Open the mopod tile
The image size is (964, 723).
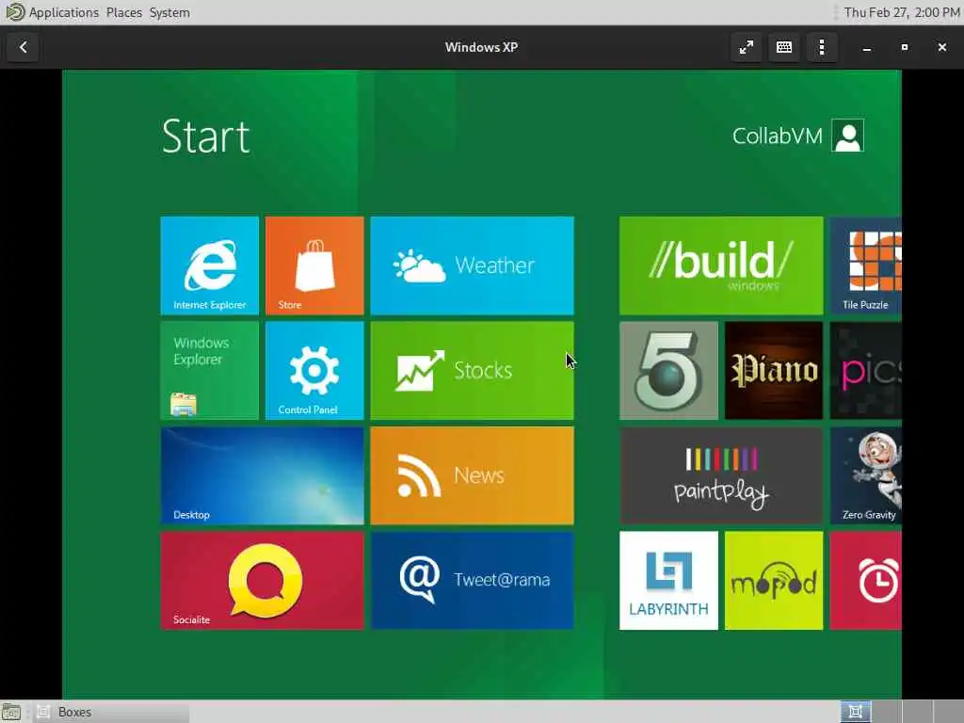coord(774,581)
